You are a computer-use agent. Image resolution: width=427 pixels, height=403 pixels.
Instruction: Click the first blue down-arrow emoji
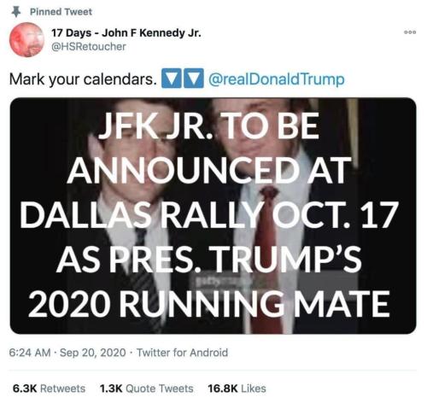[x=172, y=78]
